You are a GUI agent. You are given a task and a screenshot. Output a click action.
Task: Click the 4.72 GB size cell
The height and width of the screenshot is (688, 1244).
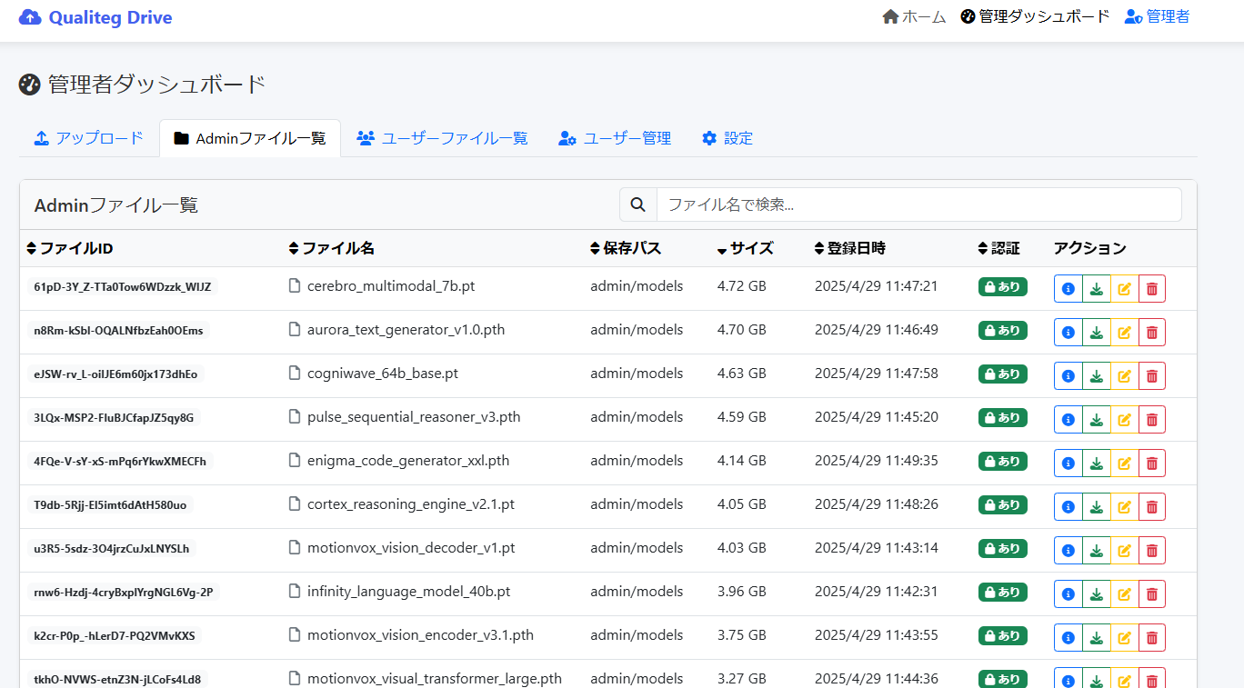click(742, 286)
